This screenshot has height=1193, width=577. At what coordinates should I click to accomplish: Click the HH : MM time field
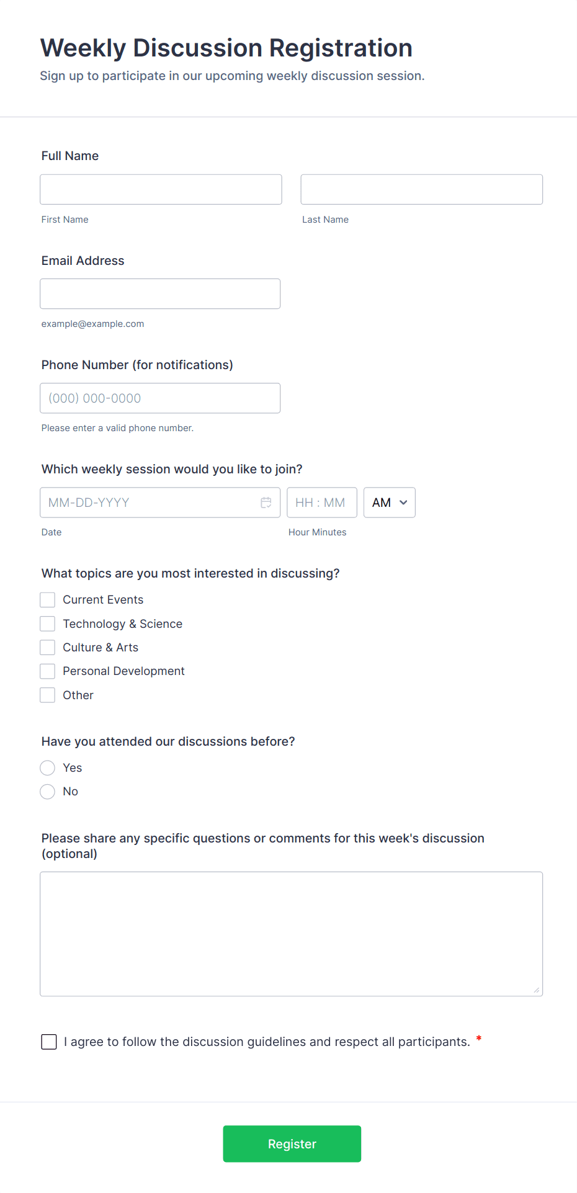(x=321, y=503)
